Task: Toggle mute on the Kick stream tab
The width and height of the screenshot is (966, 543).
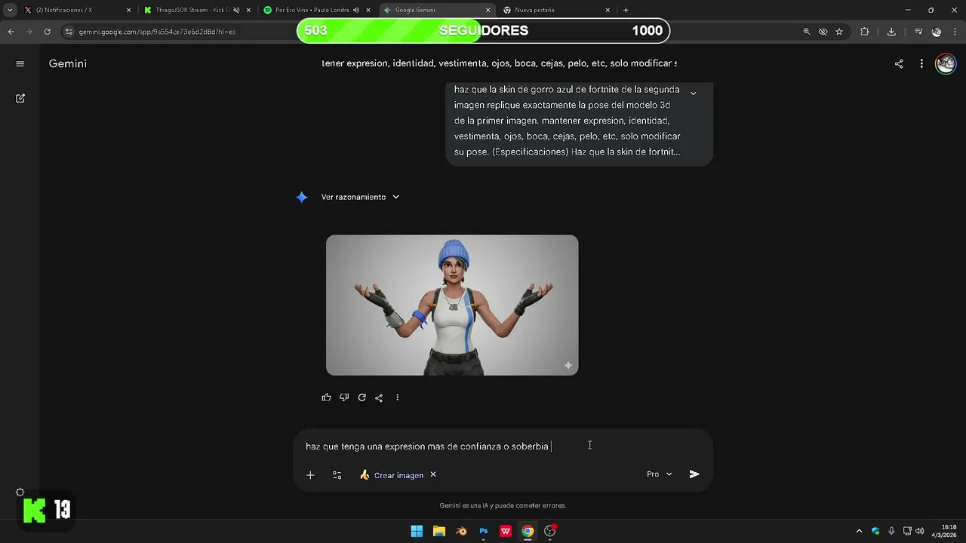Action: pos(236,10)
